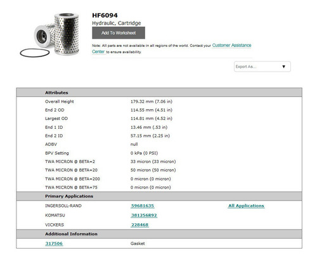Select the ADBV label
The height and width of the screenshot is (262, 317).
51,144
